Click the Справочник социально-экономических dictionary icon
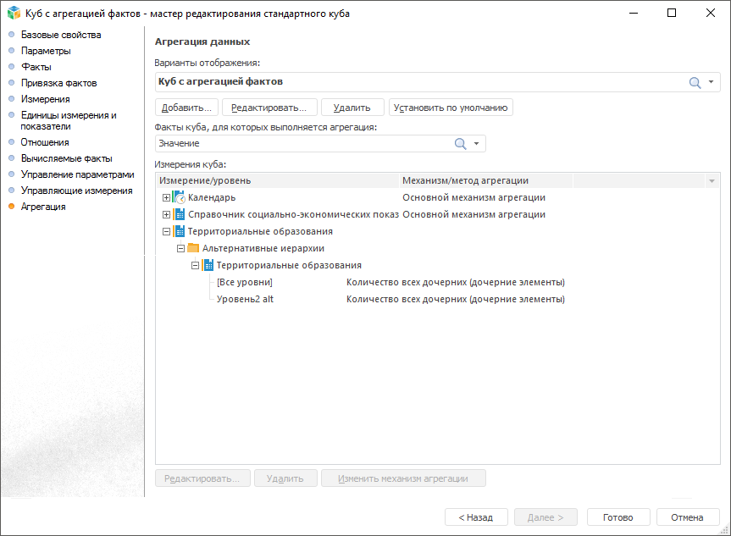731x536 pixels. [179, 214]
